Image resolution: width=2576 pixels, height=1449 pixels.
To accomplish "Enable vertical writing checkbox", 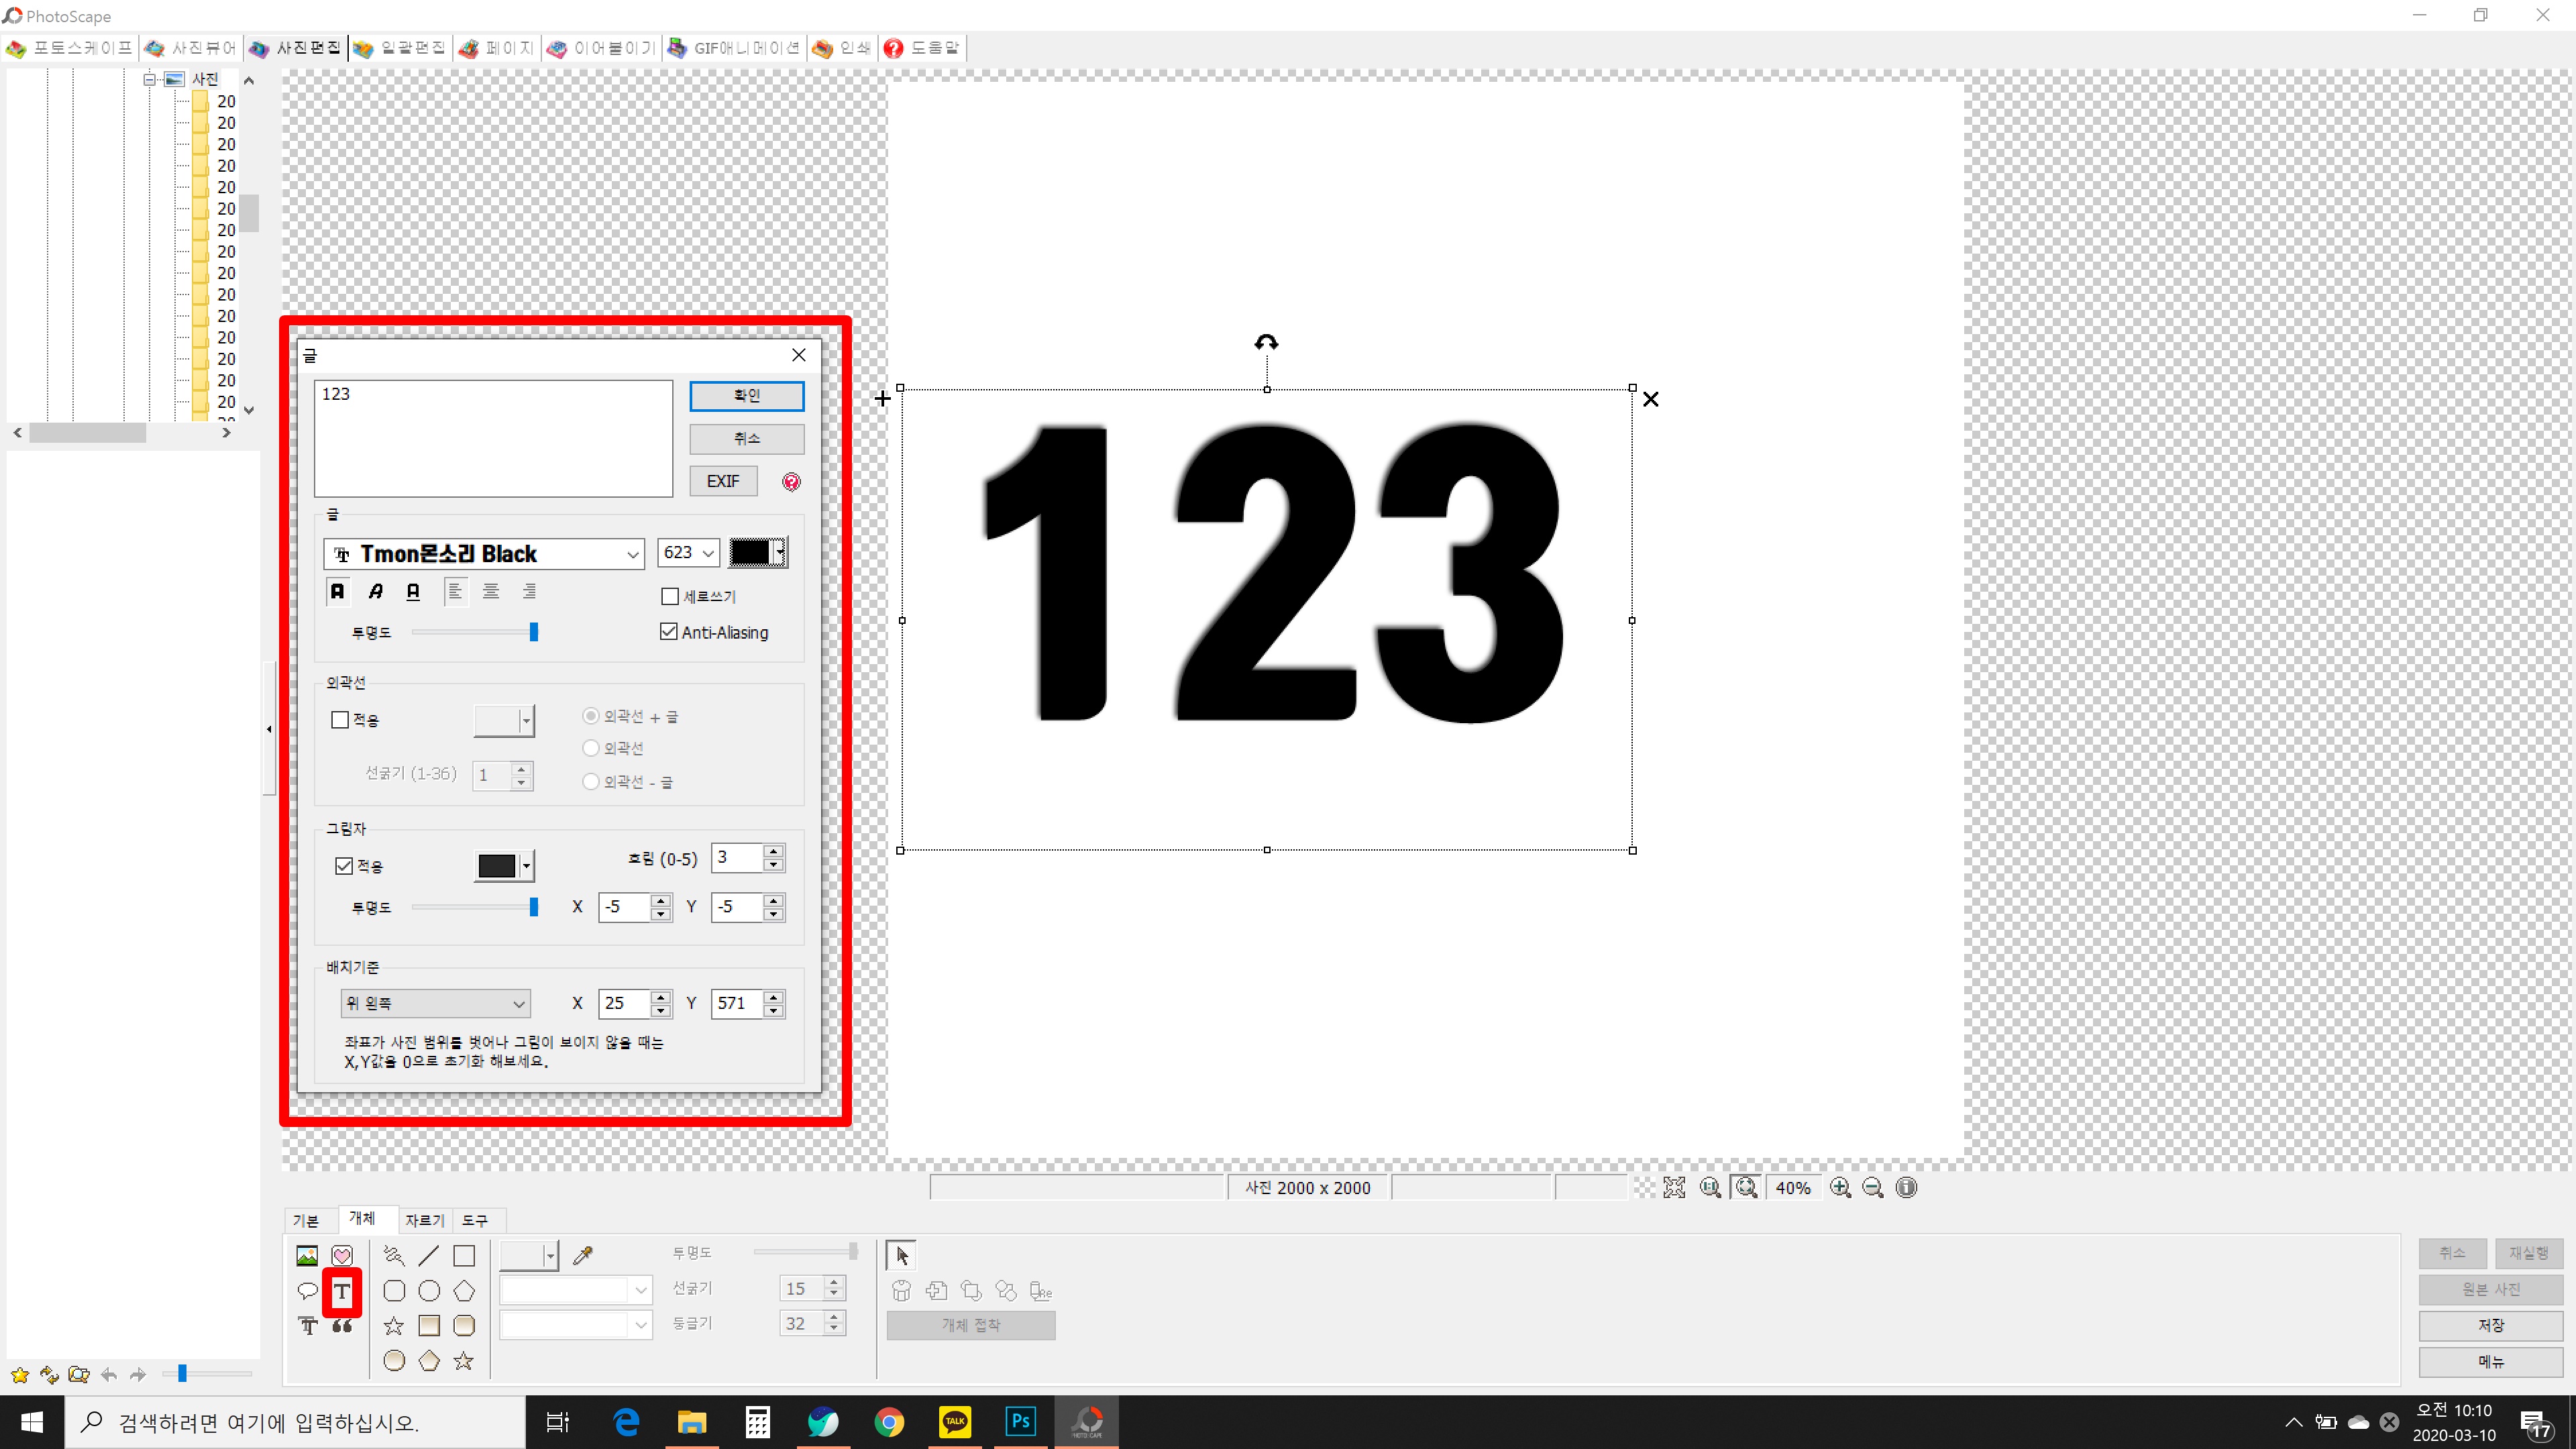I will point(670,596).
